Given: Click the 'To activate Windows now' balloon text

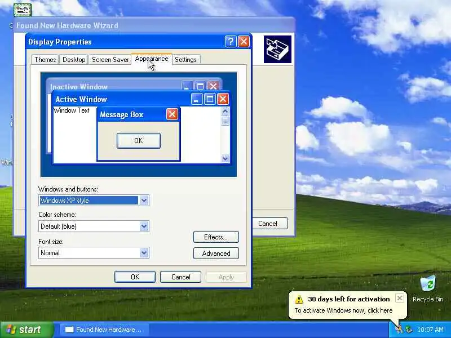Looking at the screenshot, I should 343,310.
